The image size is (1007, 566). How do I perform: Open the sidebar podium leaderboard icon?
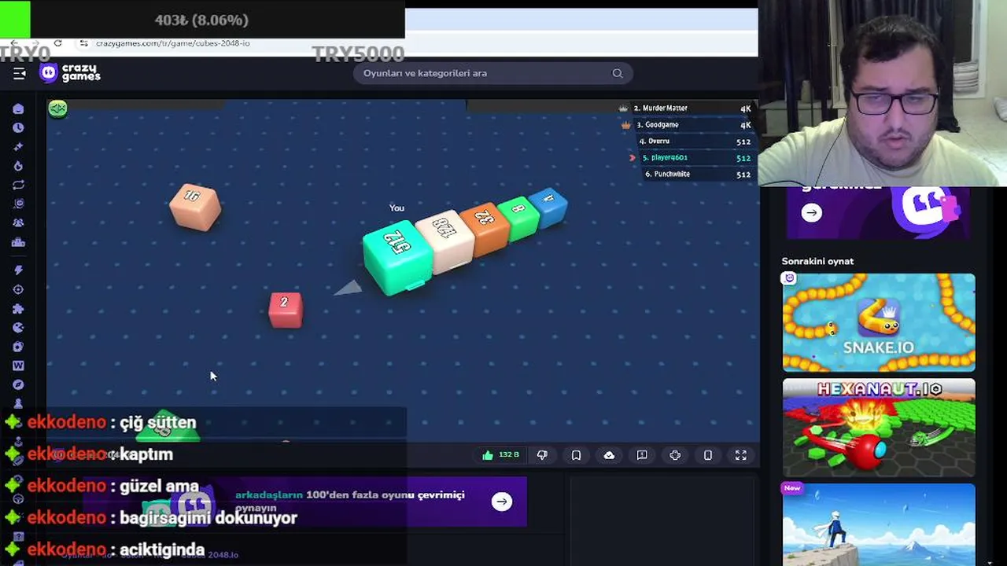click(18, 242)
